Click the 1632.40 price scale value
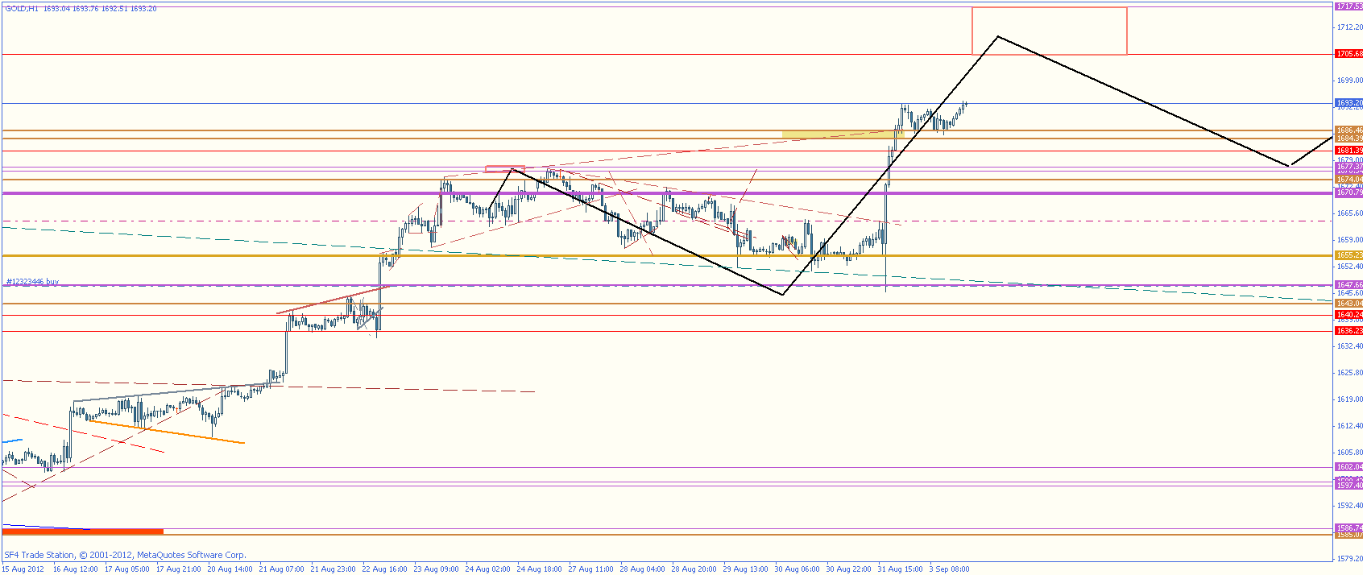 coord(1349,346)
